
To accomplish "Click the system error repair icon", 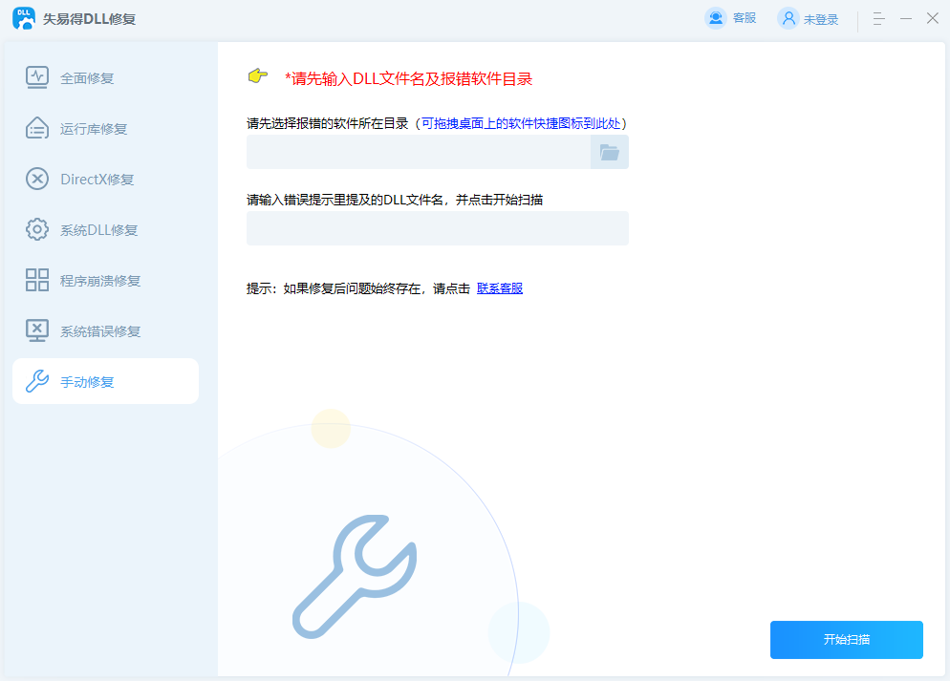I will 36,330.
